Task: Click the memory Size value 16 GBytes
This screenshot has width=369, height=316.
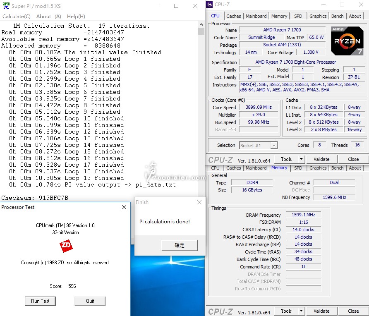Action: tap(252, 190)
